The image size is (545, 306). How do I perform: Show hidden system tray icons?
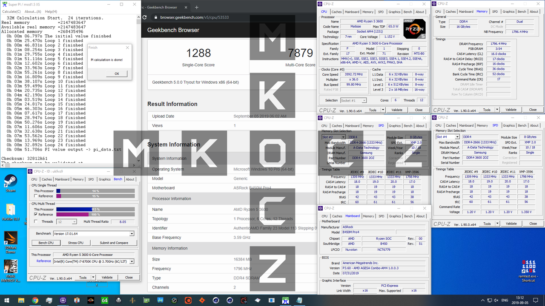coord(482,300)
